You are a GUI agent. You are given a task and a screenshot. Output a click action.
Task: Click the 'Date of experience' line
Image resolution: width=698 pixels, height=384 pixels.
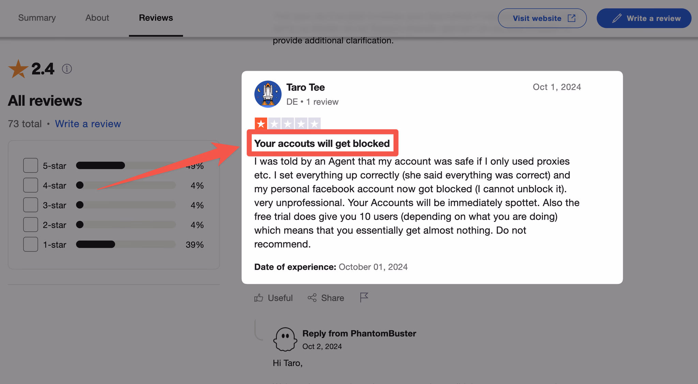[331, 267]
